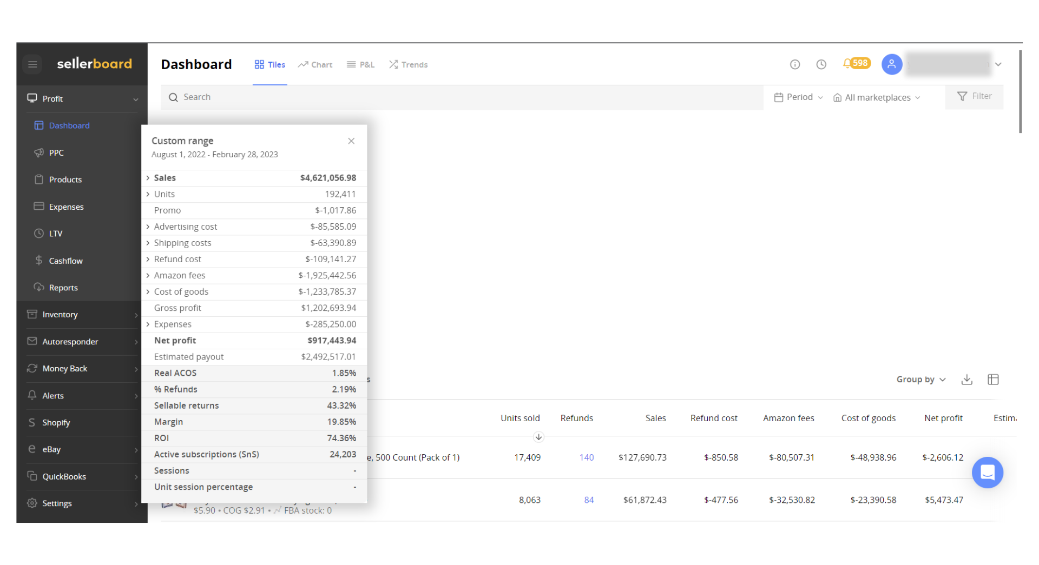This screenshot has width=1039, height=565.
Task: Sort by the Net profit column header
Action: (x=943, y=418)
